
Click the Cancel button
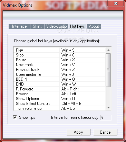pyautogui.click(x=106, y=132)
